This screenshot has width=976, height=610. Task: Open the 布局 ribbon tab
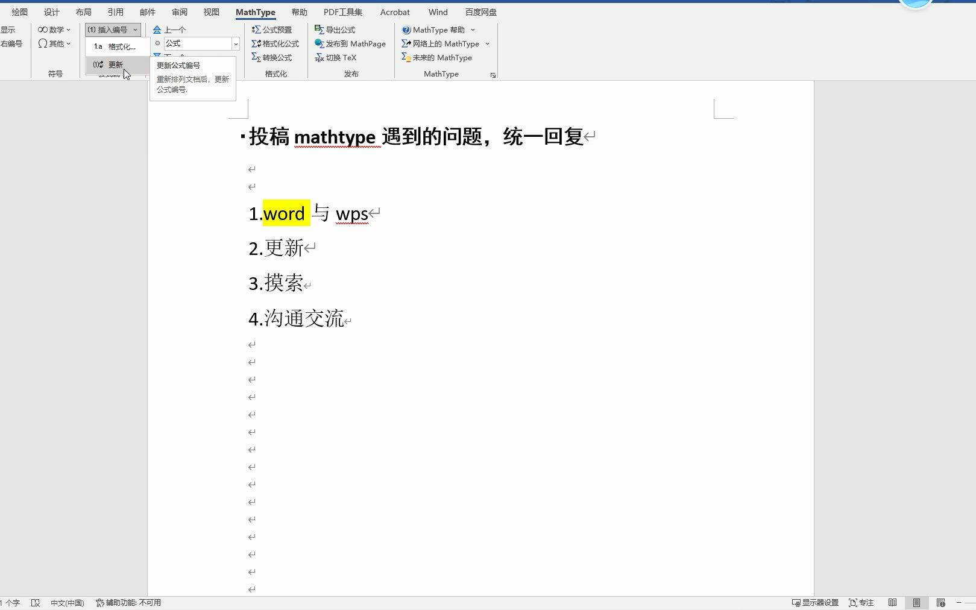click(84, 12)
